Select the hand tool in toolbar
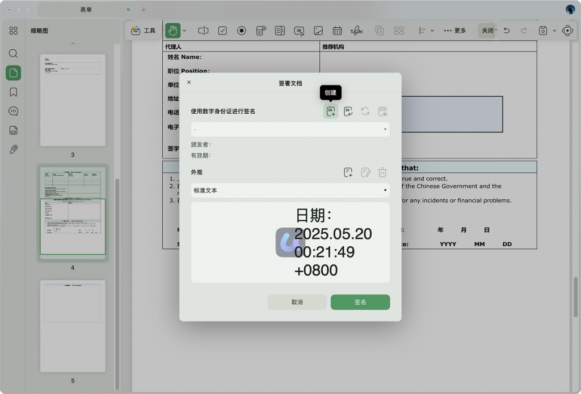This screenshot has width=581, height=394. tap(172, 31)
